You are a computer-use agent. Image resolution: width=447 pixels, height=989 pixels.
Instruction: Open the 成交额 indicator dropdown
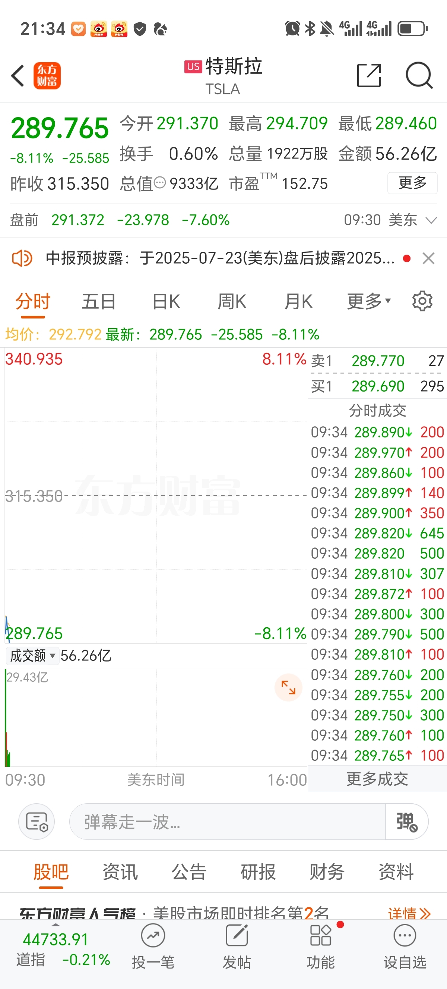(32, 655)
